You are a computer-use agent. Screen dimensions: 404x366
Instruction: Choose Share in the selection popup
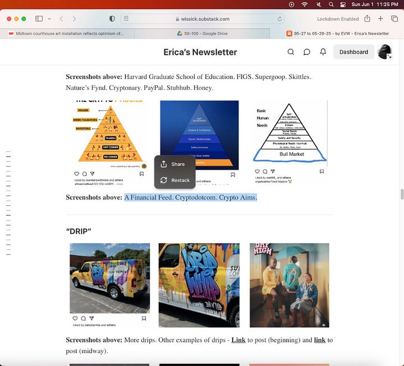175,164
